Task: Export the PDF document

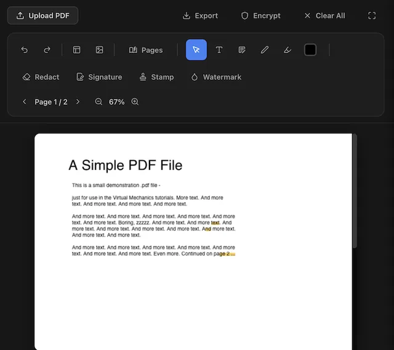Action: tap(200, 15)
